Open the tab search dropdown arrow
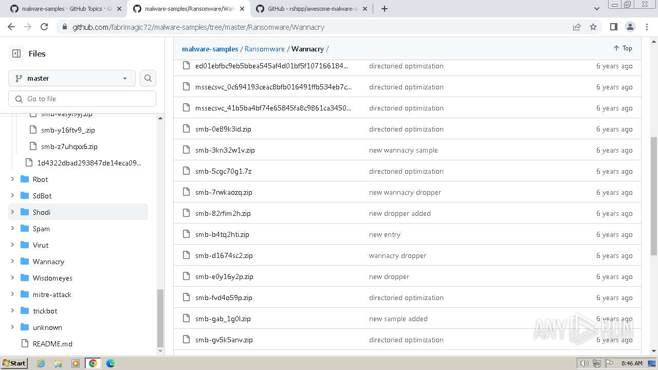 pyautogui.click(x=597, y=9)
